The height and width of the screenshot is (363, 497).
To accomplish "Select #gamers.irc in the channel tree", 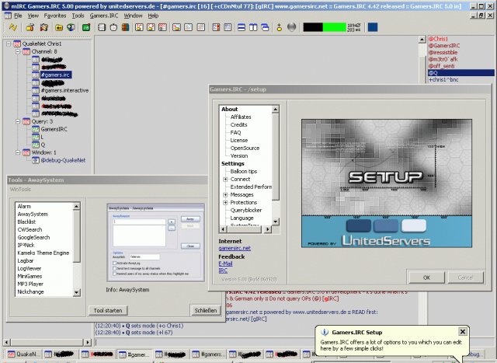I will [x=55, y=75].
